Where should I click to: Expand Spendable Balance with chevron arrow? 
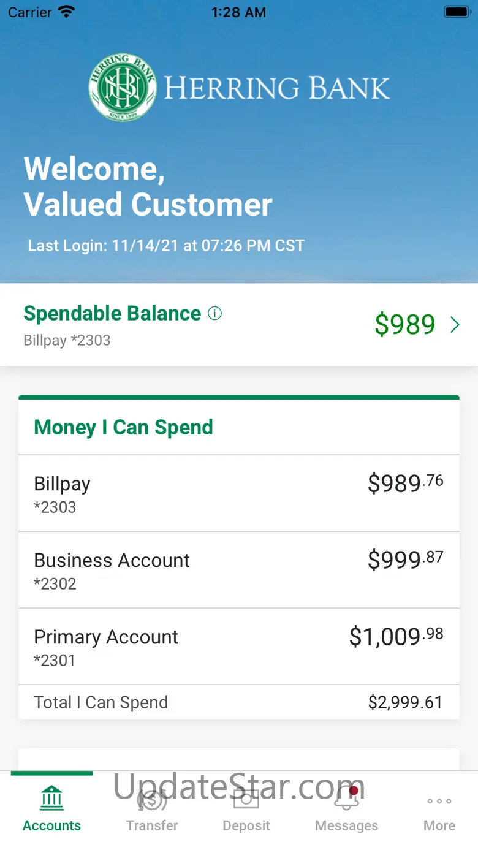455,325
